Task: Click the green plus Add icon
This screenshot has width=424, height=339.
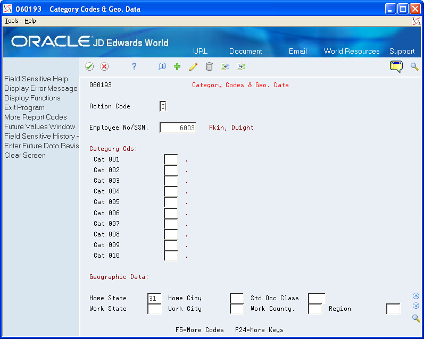Action: tap(177, 66)
